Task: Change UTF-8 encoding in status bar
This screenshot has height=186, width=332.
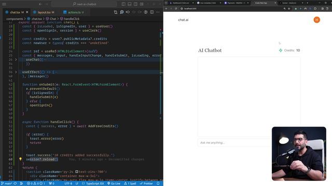Action: point(68,183)
